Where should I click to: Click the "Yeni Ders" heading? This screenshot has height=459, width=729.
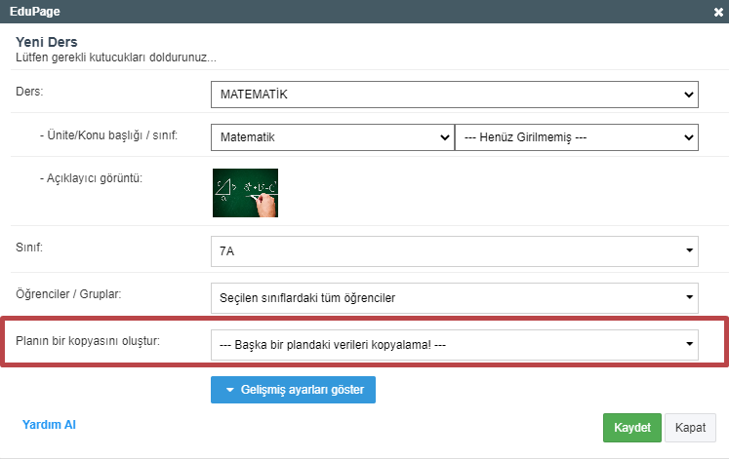[x=47, y=42]
